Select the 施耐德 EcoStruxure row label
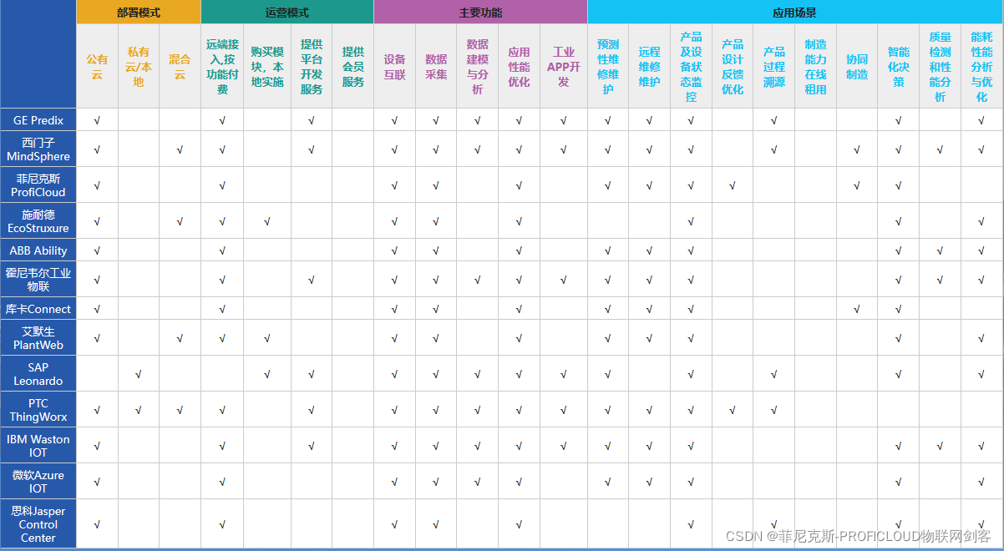Viewport: 1004px width, 551px height. pyautogui.click(x=38, y=221)
